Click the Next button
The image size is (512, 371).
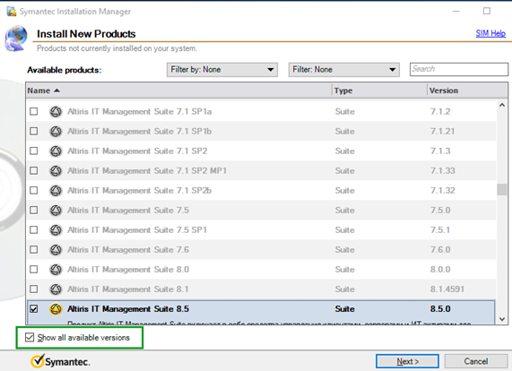pos(407,361)
